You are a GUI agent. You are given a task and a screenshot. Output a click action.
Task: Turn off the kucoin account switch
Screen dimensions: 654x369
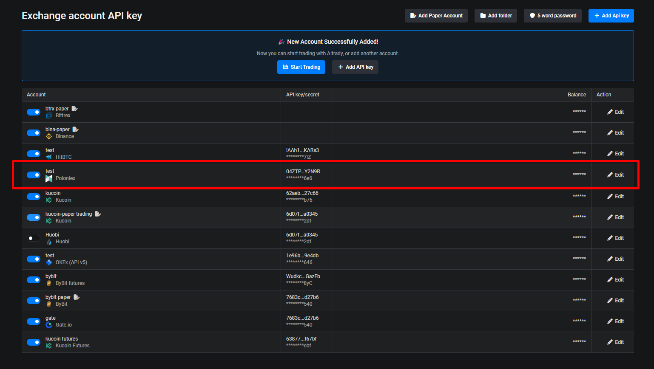[34, 197]
